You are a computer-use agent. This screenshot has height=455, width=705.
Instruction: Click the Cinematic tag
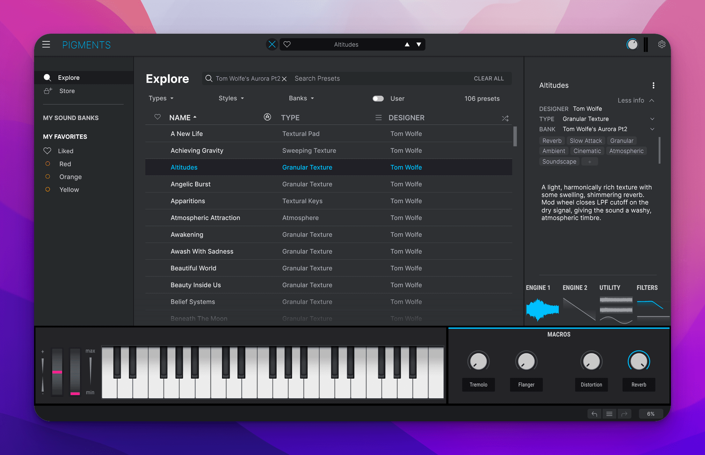(587, 151)
